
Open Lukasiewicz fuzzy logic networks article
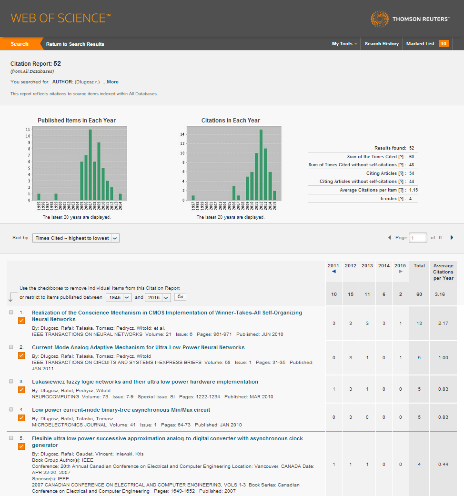coord(145,382)
